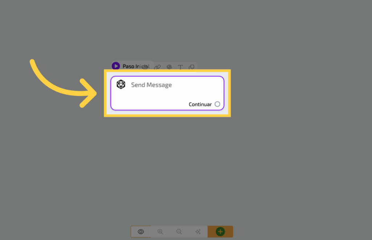Click the Continuar label
The height and width of the screenshot is (240, 372).
200,105
